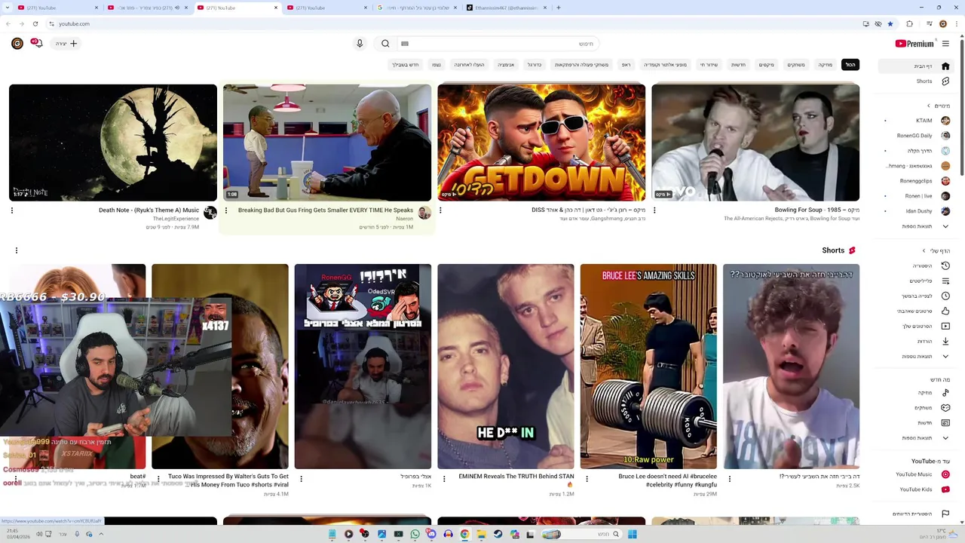
Task: Open a new browser tab
Action: [x=558, y=8]
